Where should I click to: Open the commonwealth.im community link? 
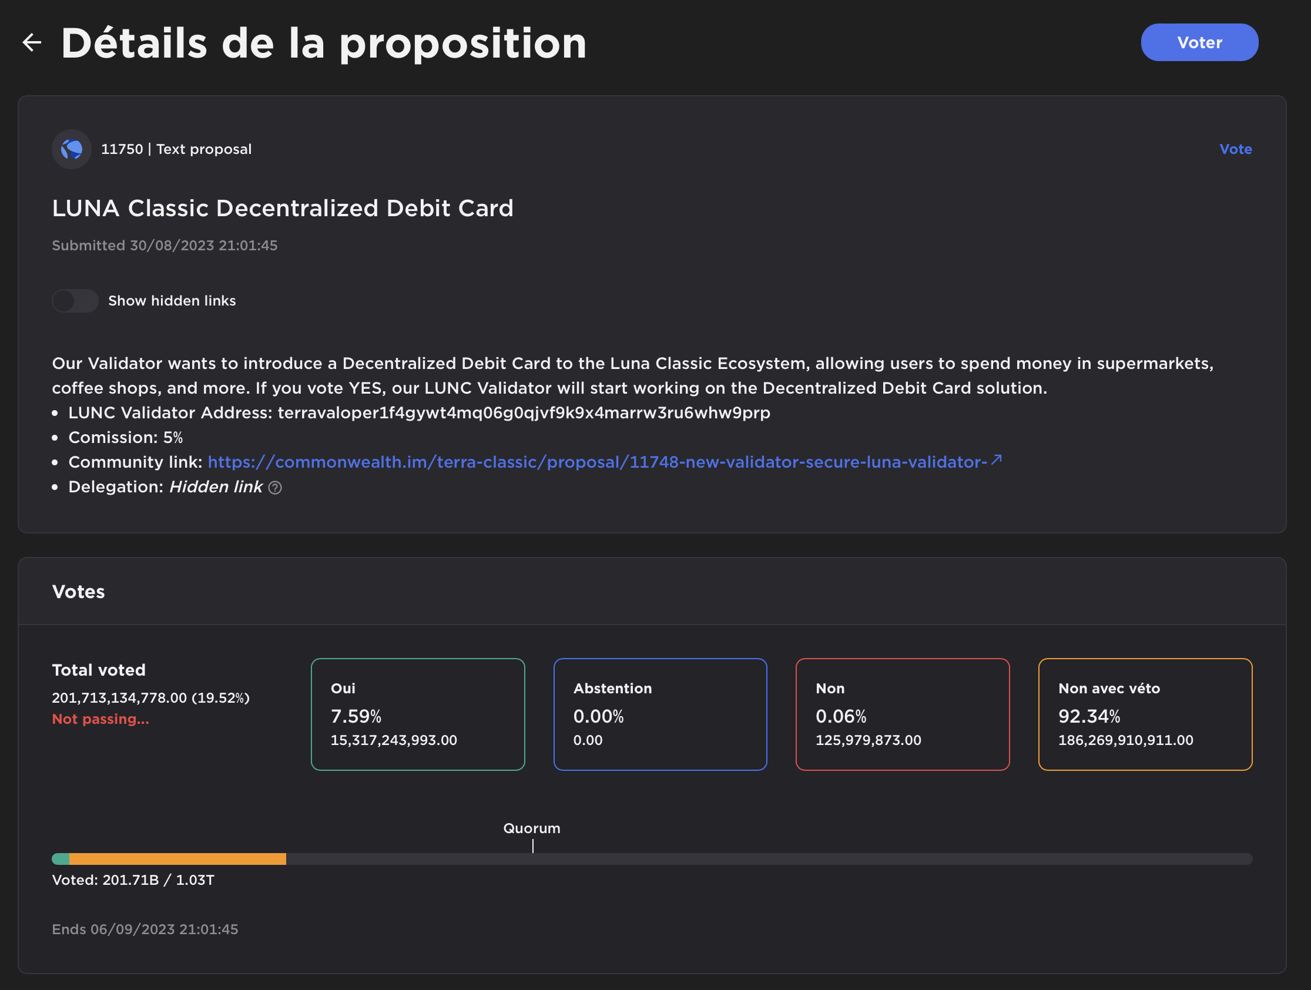pyautogui.click(x=597, y=462)
